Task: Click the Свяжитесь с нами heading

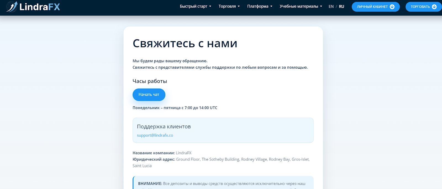Action: click(x=185, y=43)
